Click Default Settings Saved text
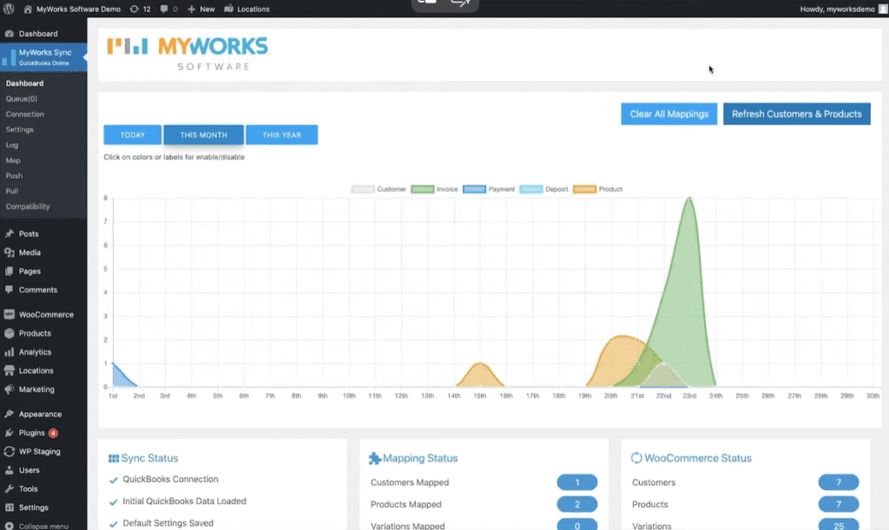 168,523
